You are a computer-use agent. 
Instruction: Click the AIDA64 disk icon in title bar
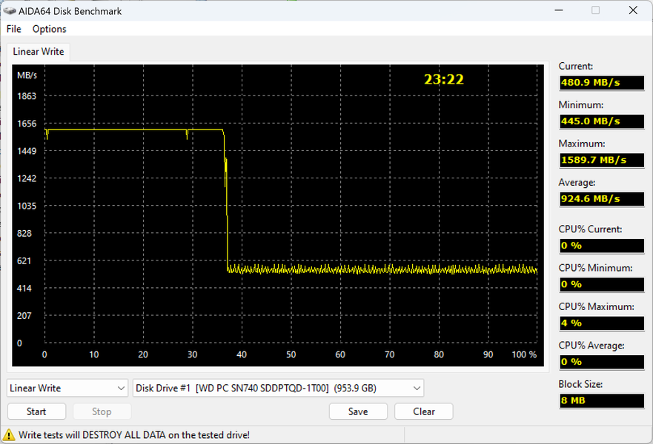pyautogui.click(x=9, y=10)
